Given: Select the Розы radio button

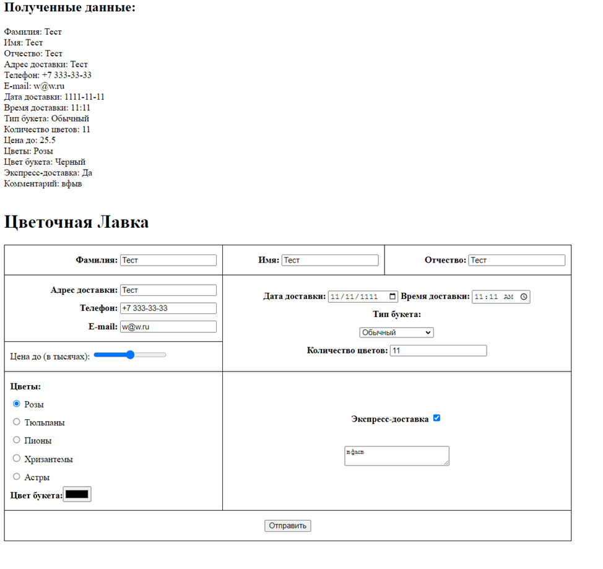Looking at the screenshot, I should (17, 404).
